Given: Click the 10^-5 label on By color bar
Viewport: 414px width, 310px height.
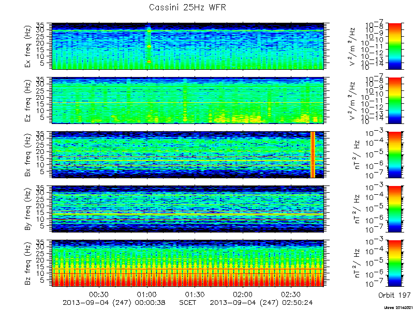Looking at the screenshot, I should click(375, 207).
